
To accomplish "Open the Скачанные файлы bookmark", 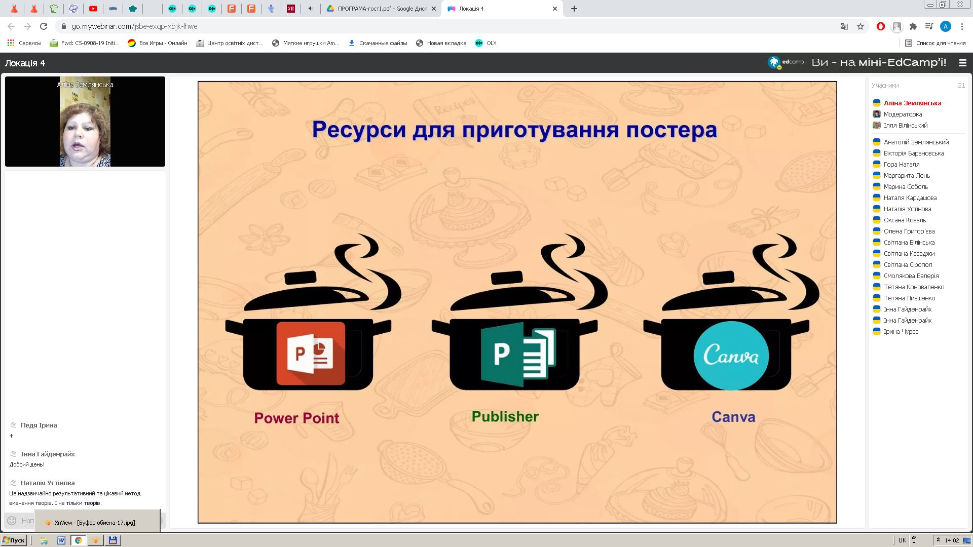I will point(378,43).
